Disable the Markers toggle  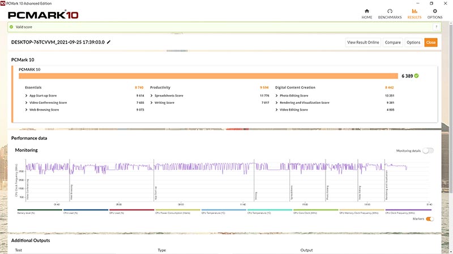pyautogui.click(x=430, y=218)
